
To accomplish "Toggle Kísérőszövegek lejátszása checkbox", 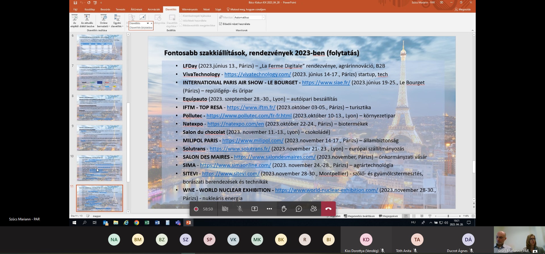I will click(181, 16).
